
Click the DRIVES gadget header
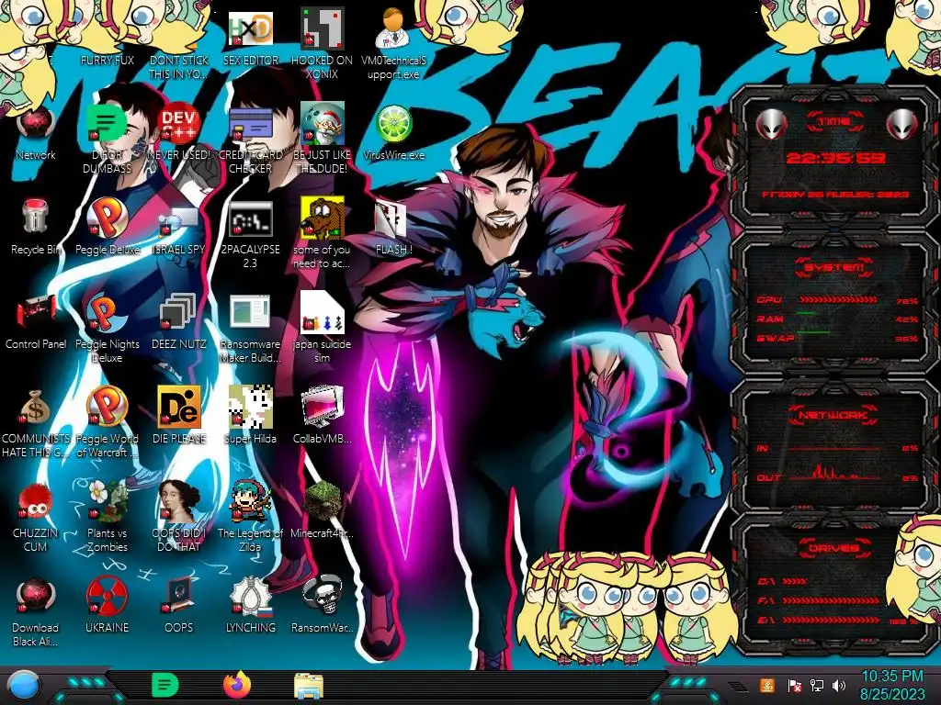pos(833,548)
